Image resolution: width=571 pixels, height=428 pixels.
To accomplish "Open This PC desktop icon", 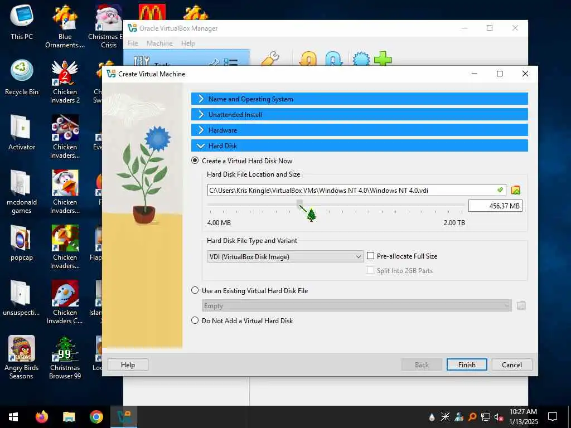I will tap(22, 22).
